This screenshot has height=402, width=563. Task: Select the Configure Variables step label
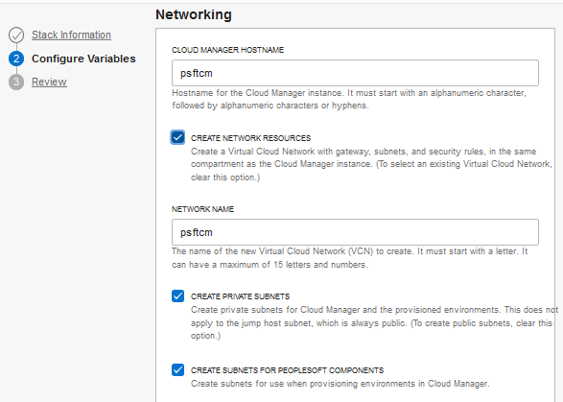(x=83, y=59)
